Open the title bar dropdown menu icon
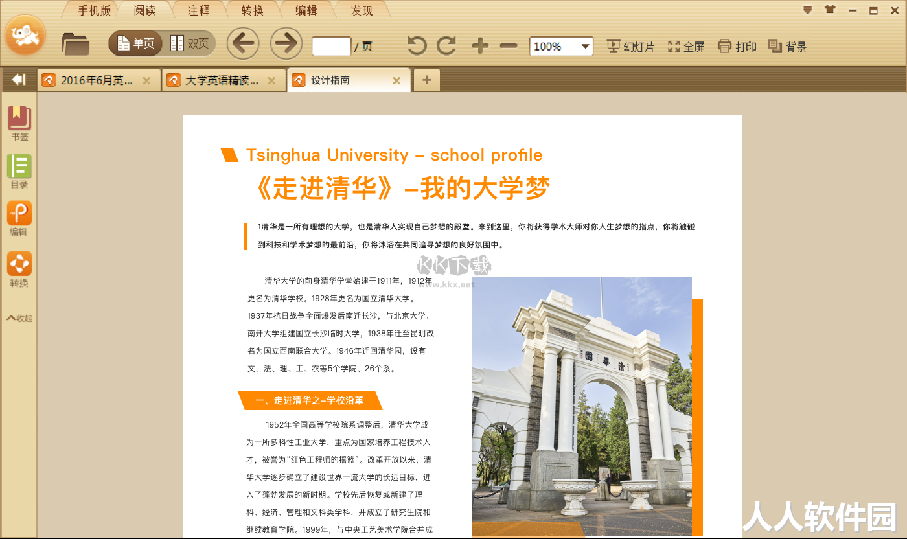Screen dimensions: 907x539 [x=807, y=10]
